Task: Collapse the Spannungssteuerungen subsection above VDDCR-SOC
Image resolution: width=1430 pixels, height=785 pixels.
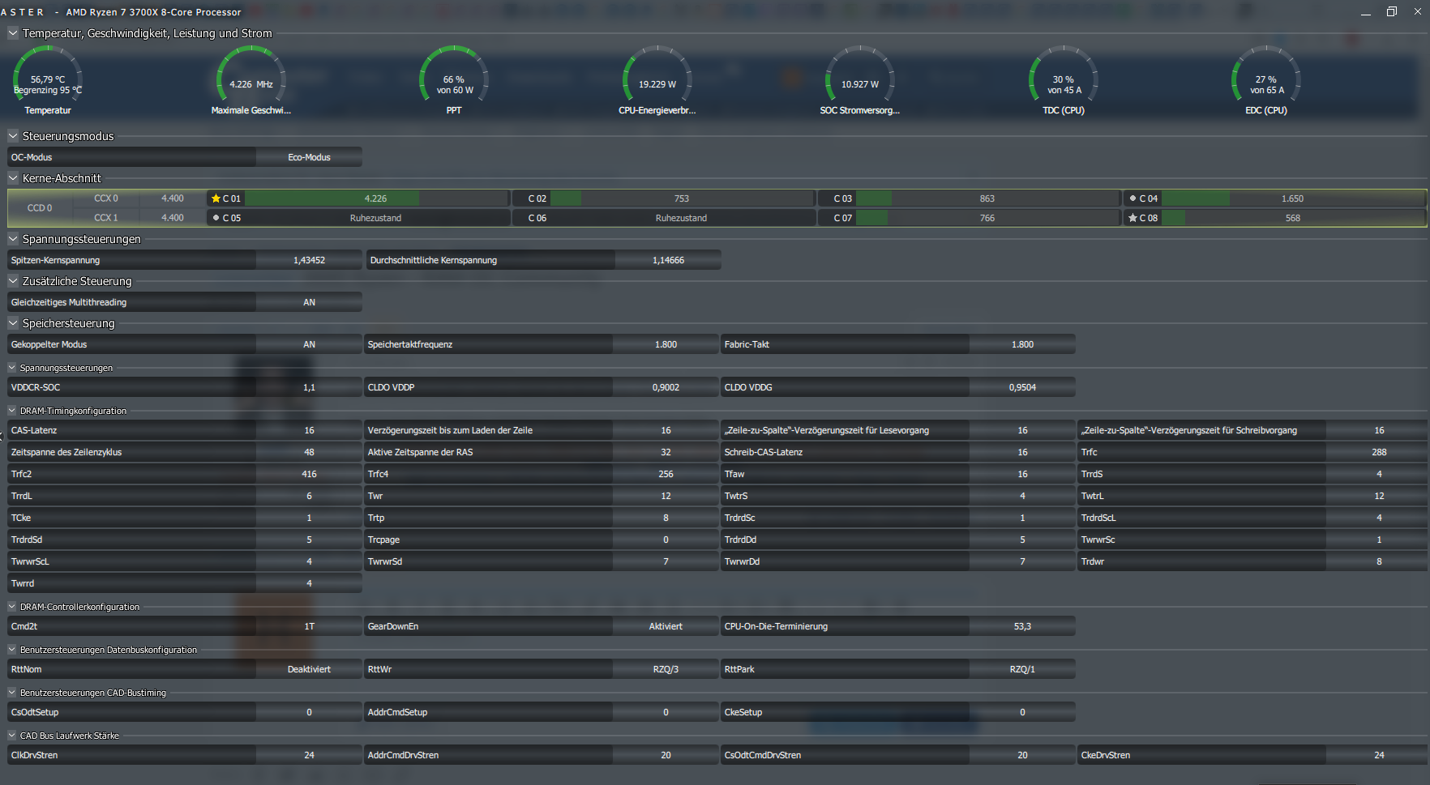Action: tap(12, 368)
